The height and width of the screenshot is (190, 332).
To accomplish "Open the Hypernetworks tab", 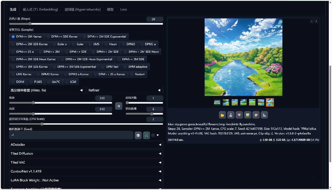I will coord(82,9).
